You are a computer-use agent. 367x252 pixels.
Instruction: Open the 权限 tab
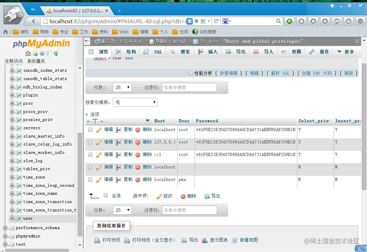[x=291, y=52]
